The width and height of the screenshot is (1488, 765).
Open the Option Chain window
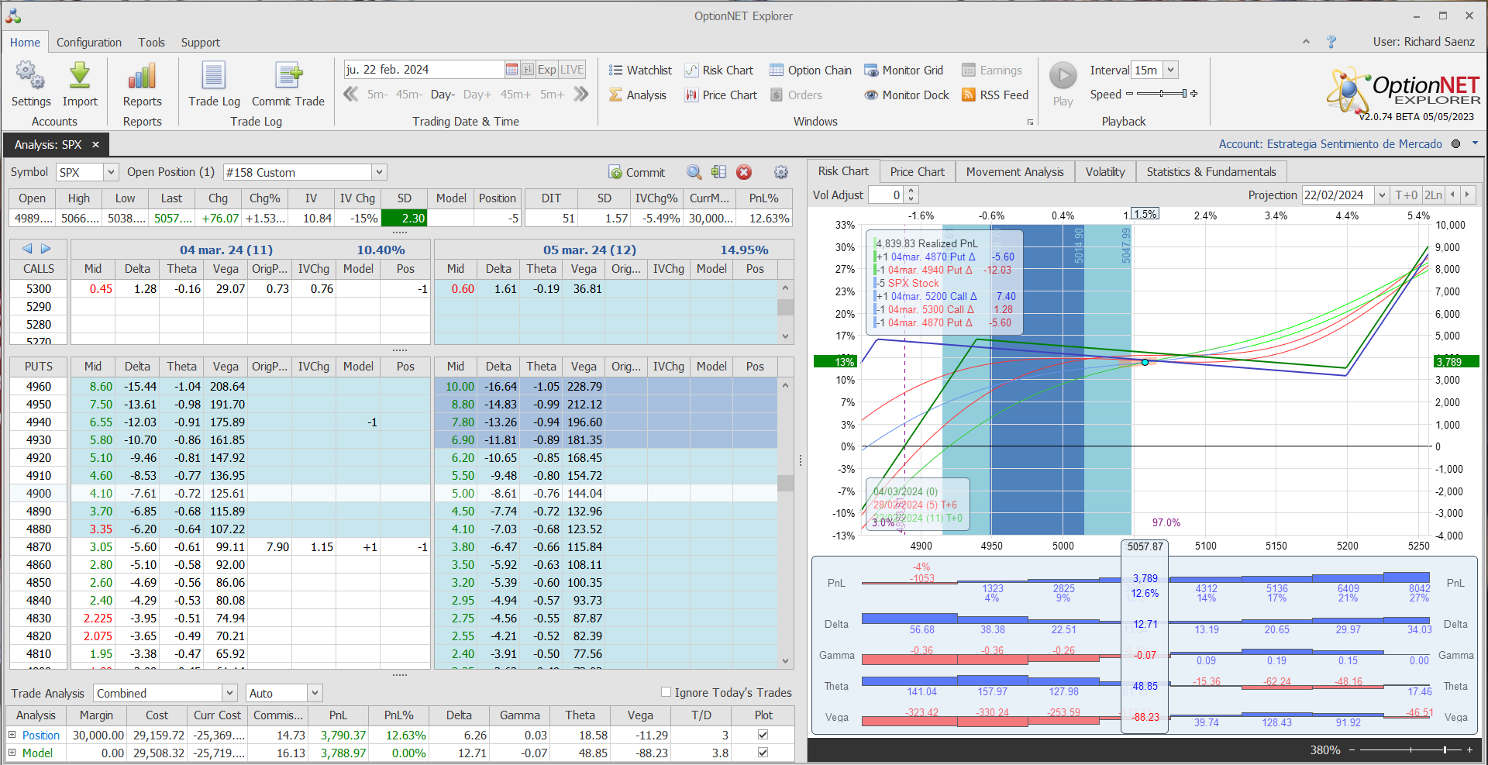coord(810,71)
